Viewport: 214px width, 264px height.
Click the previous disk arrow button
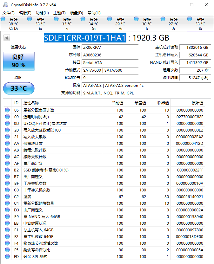(7, 38)
